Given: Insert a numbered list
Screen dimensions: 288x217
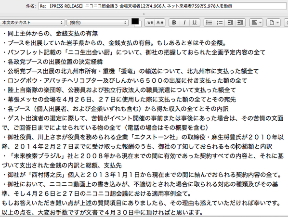Looking at the screenshot, I should pos(219,23).
